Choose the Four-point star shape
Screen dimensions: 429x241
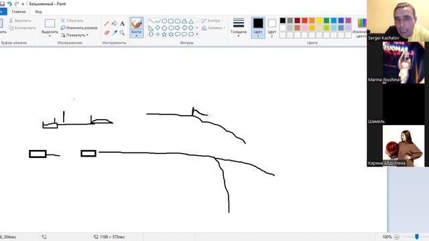(x=158, y=34)
